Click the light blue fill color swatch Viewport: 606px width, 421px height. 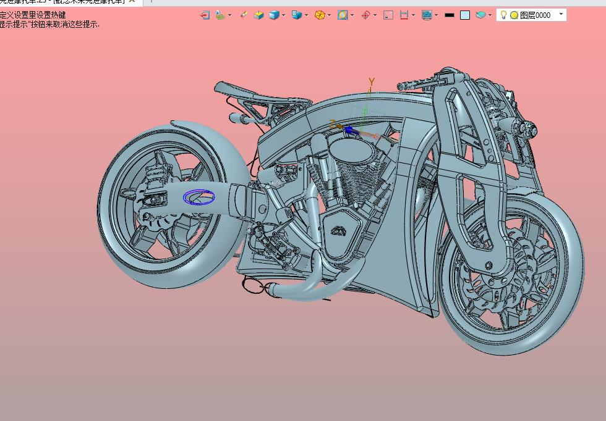465,15
